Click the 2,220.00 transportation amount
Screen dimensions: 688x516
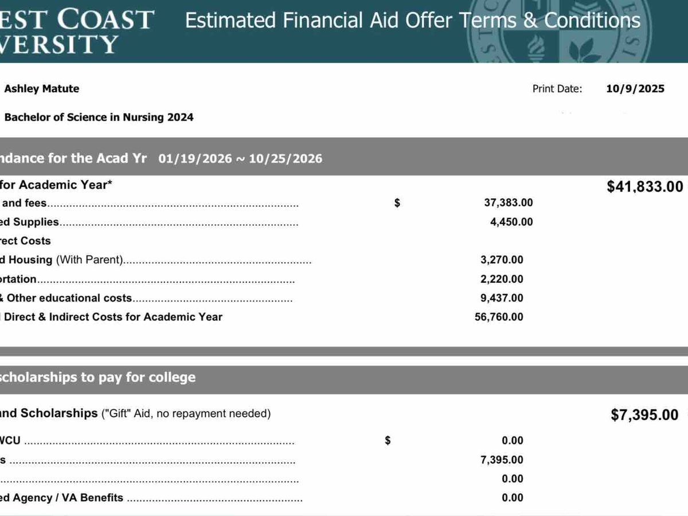502,279
